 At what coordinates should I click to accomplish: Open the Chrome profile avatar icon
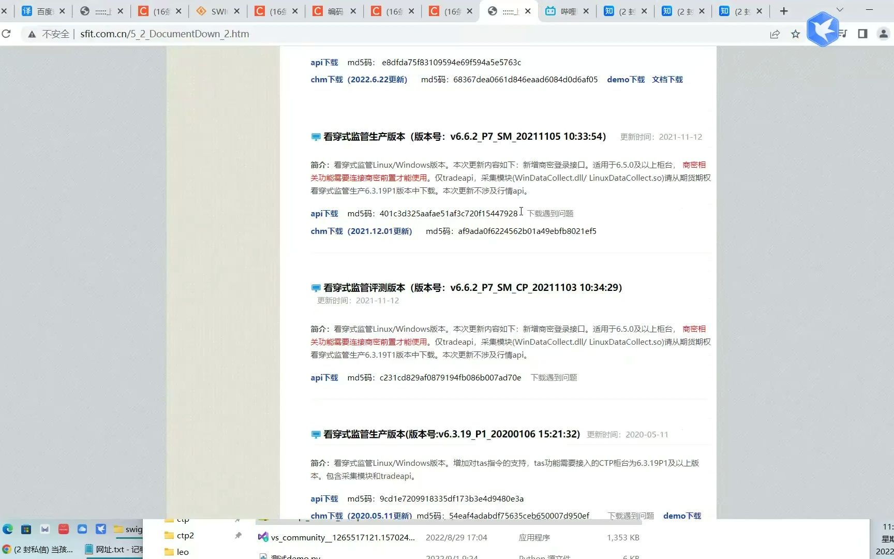point(883,34)
